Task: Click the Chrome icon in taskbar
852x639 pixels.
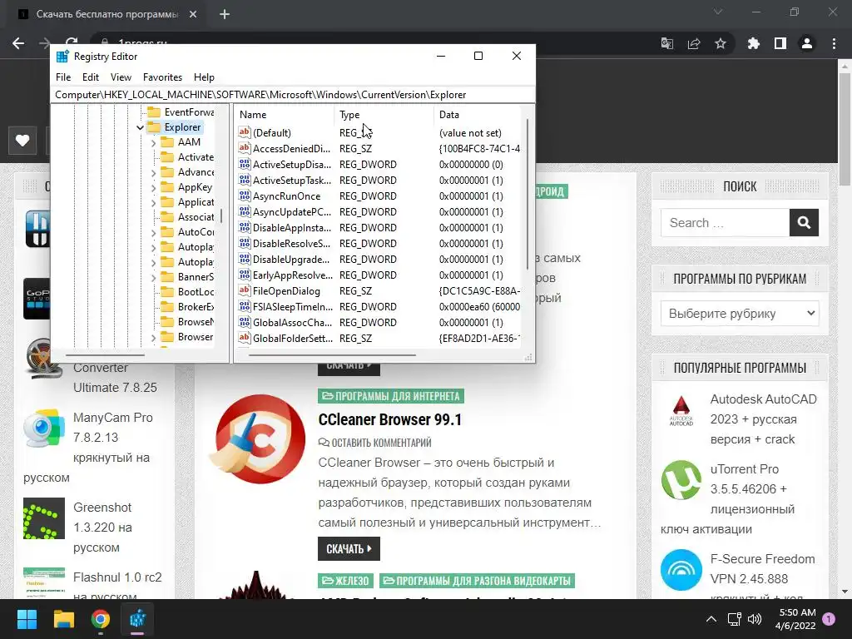Action: tap(101, 619)
